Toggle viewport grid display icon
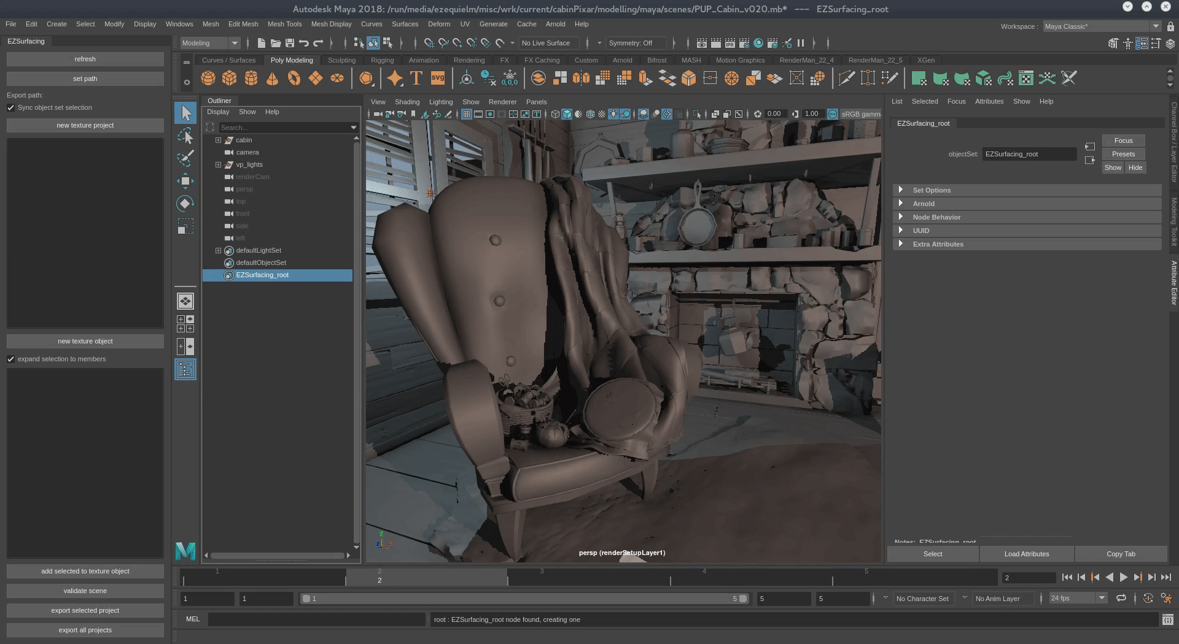1179x644 pixels. pyautogui.click(x=467, y=114)
